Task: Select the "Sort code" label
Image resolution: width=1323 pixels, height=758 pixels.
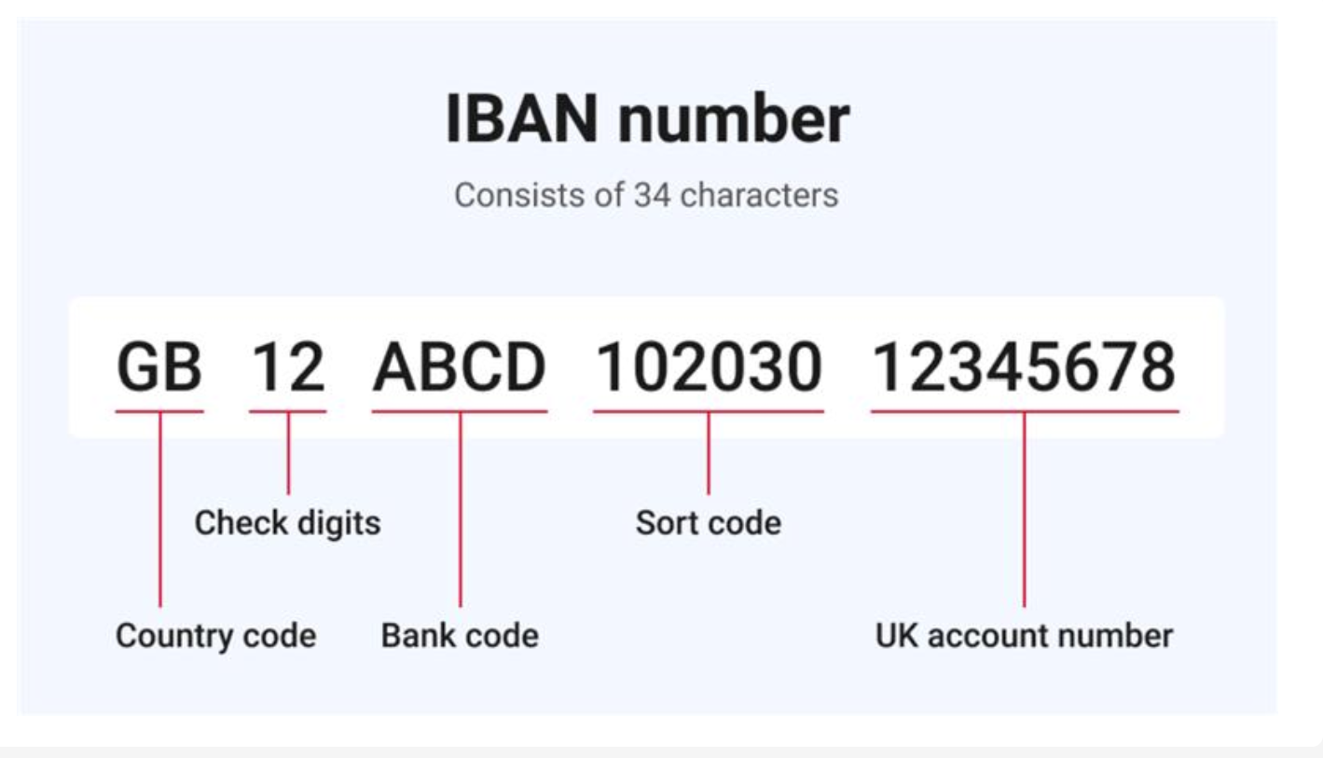Action: (x=709, y=523)
